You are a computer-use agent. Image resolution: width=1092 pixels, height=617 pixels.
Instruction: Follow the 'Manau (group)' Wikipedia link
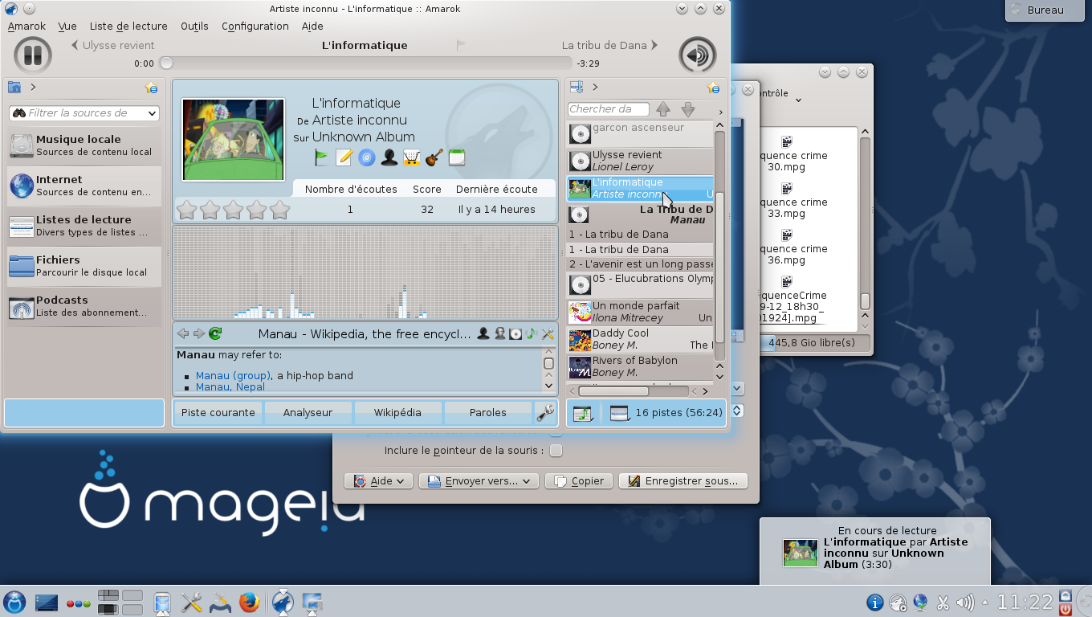pos(234,376)
